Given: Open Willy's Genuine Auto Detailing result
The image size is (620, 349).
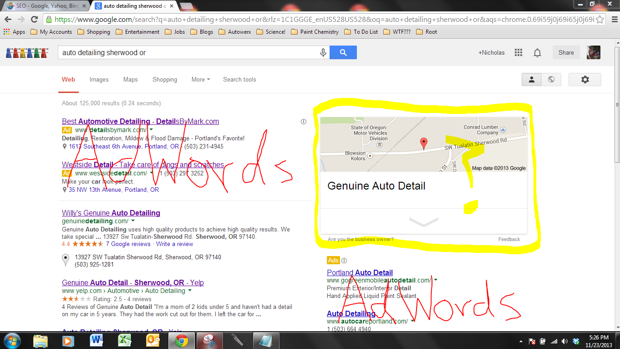Looking at the screenshot, I should click(111, 213).
